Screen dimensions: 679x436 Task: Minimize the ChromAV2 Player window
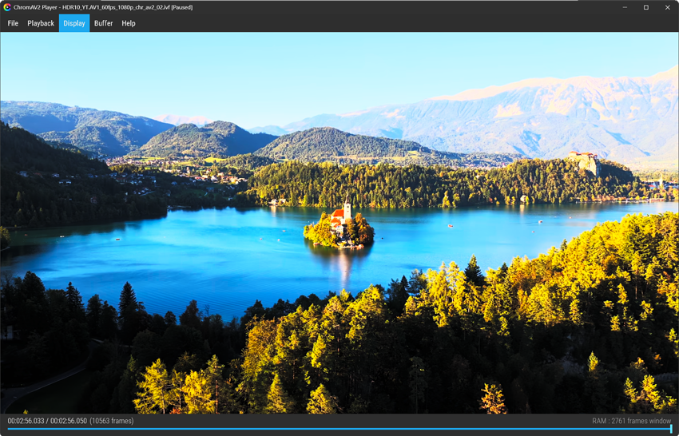[625, 7]
